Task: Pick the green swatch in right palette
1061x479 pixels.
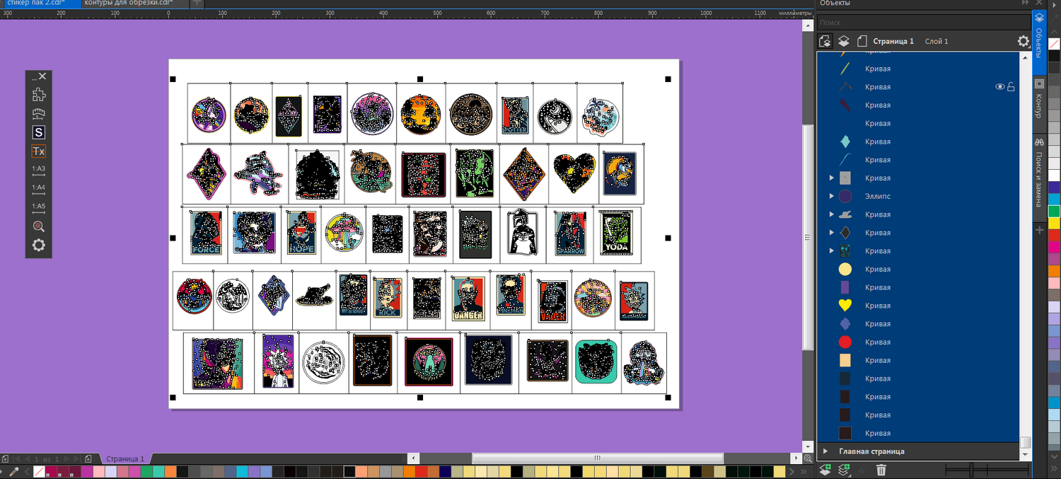Action: pos(1054,211)
